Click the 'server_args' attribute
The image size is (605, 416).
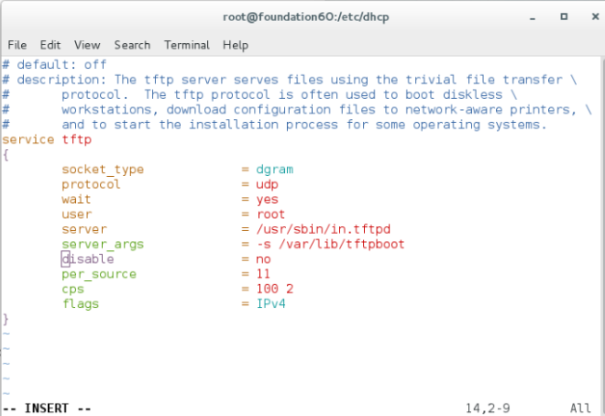(x=103, y=245)
